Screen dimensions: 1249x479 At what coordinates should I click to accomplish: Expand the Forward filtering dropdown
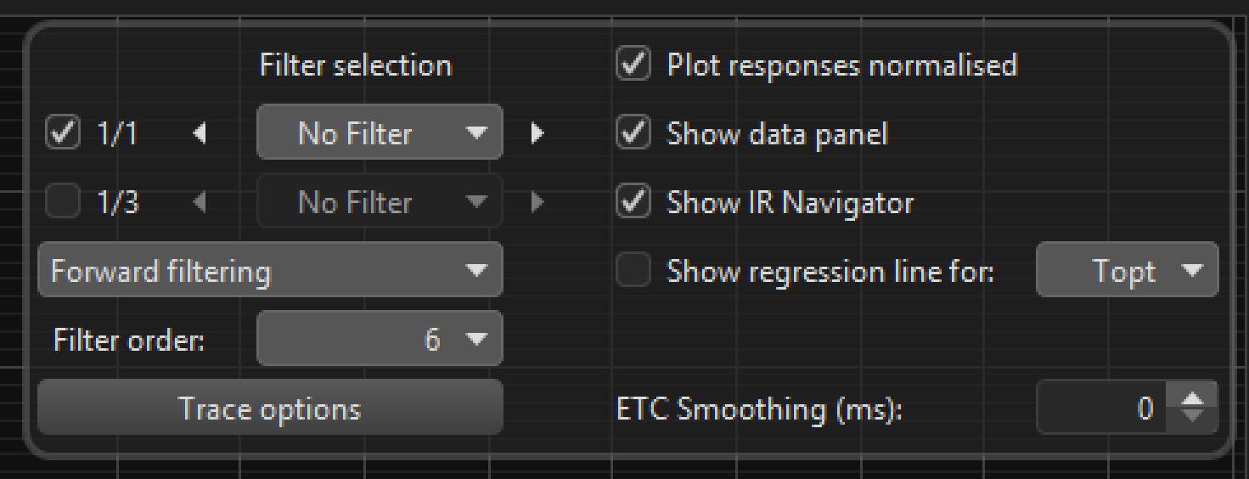point(270,272)
